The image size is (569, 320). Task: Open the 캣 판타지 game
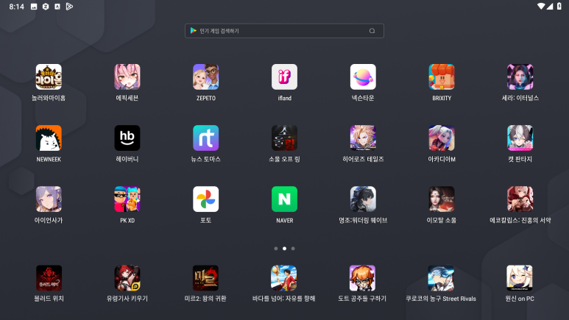coord(520,138)
